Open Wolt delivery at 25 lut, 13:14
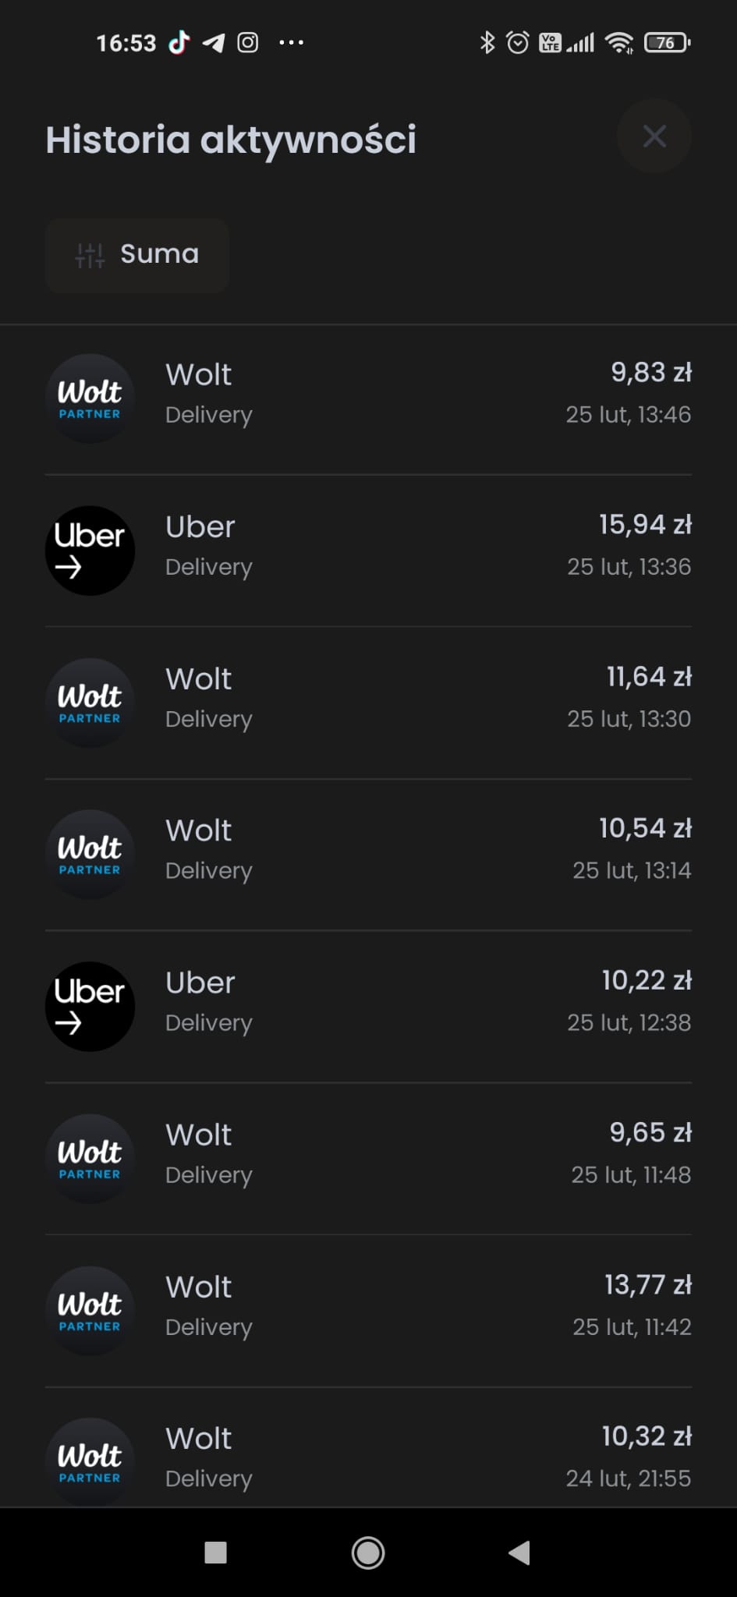This screenshot has height=1597, width=737. pyautogui.click(x=368, y=855)
